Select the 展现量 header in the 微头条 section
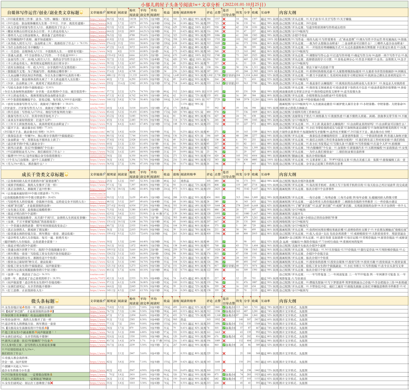Image resolution: width=409 pixels, height=390 pixels. (111, 301)
